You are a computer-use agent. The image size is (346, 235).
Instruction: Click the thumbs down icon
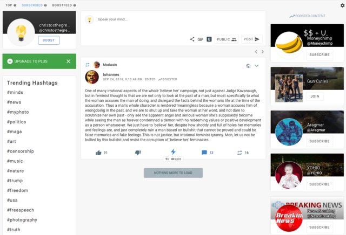click(x=138, y=153)
